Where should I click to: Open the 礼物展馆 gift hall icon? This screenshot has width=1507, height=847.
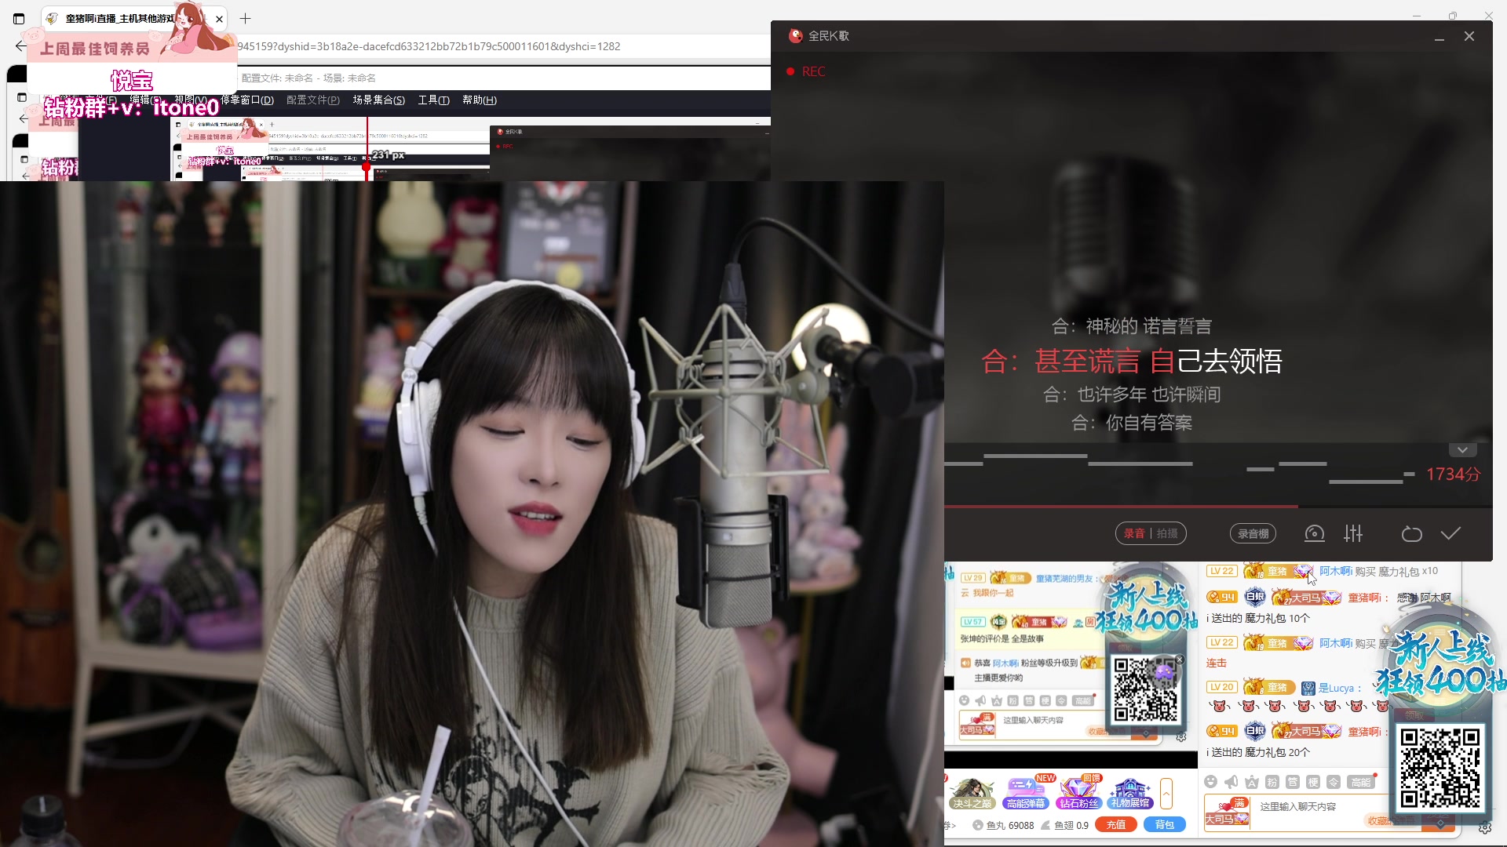[x=1130, y=792]
